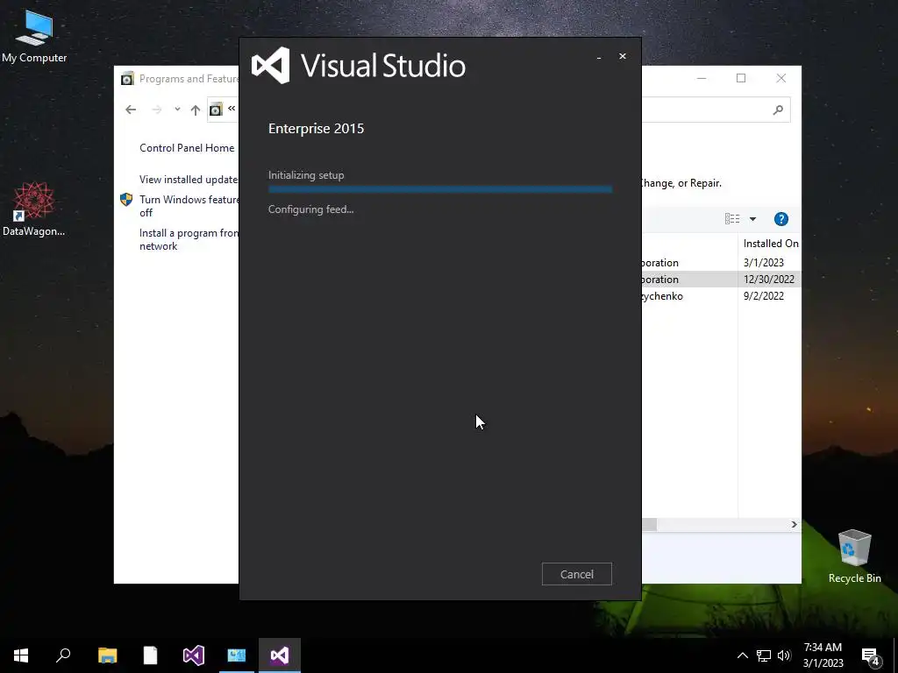
Task: Expand the address bar path chevron
Action: [x=232, y=108]
